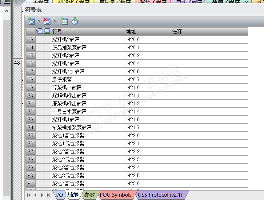Select symbol cell 搅拌机3故障
The image size is (264, 200).
88,55
